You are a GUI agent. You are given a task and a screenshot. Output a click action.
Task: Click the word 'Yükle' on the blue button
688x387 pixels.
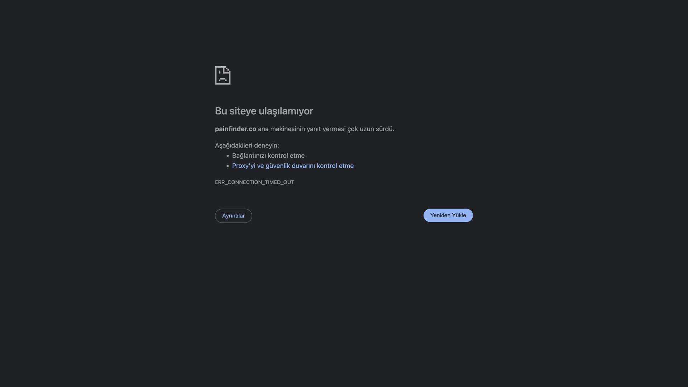[459, 215]
